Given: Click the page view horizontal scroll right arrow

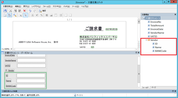Looking at the screenshot, I should (x=136, y=49).
